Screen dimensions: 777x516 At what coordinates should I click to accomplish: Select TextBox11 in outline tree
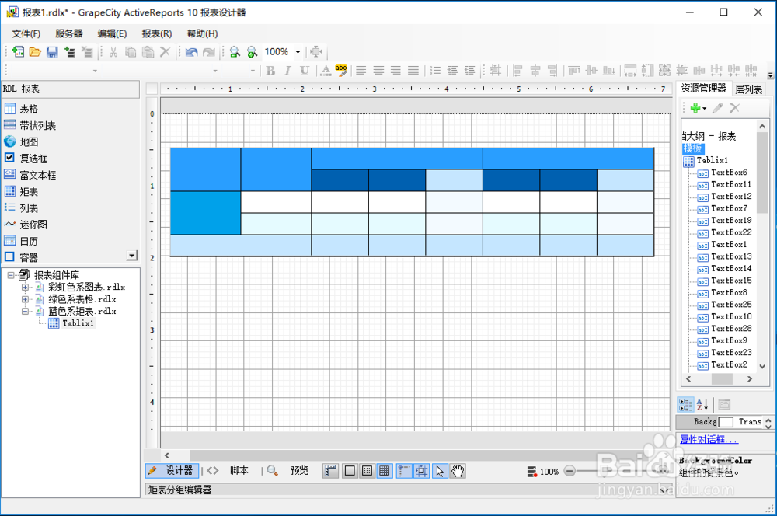coord(731,184)
